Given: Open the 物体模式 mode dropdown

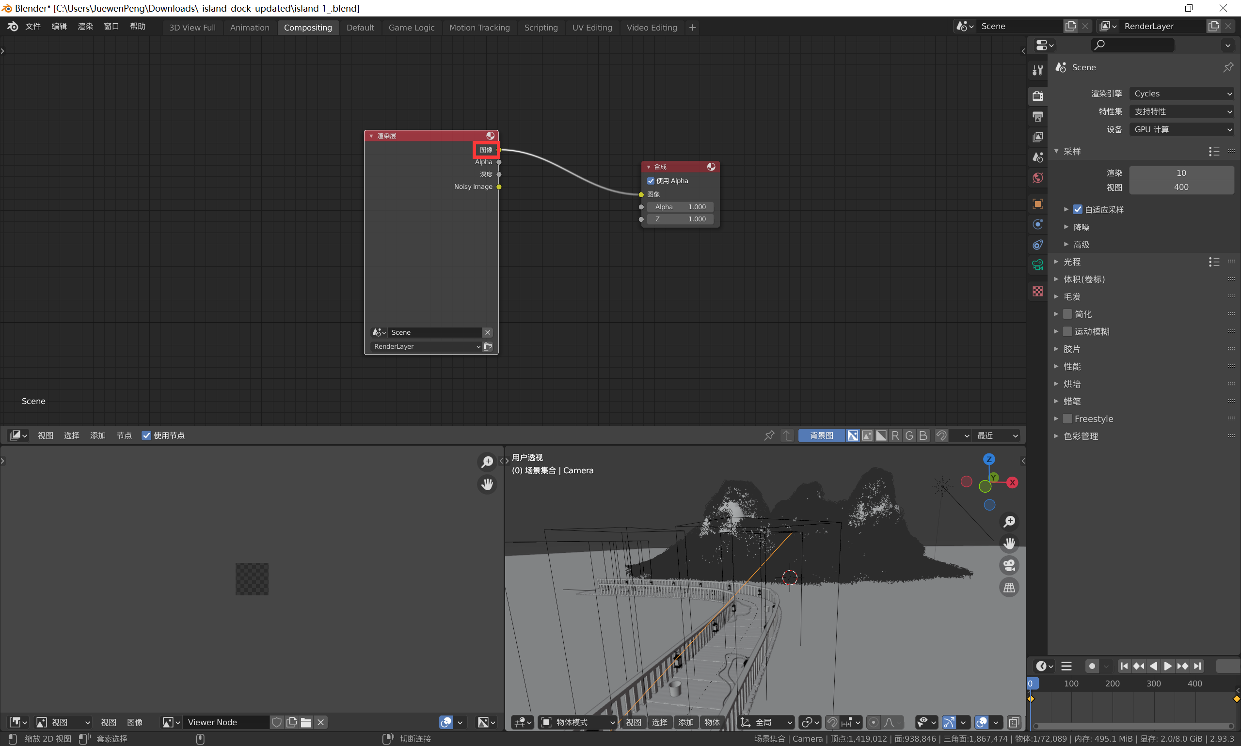Looking at the screenshot, I should click(x=576, y=722).
